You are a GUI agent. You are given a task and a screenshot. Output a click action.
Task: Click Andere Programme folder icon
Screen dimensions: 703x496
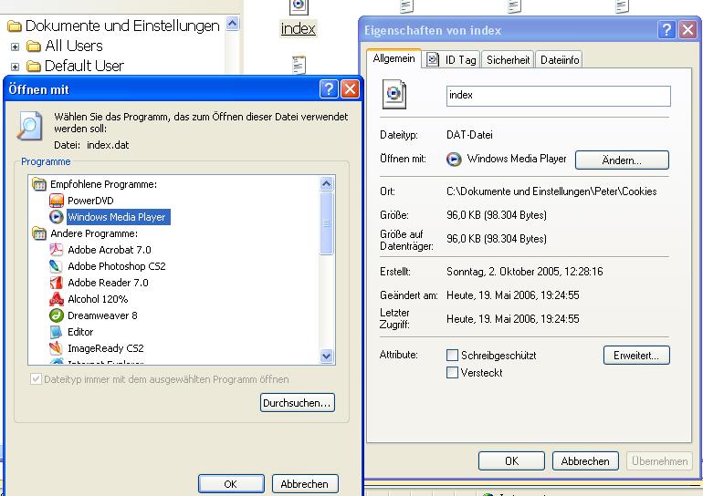pos(39,233)
